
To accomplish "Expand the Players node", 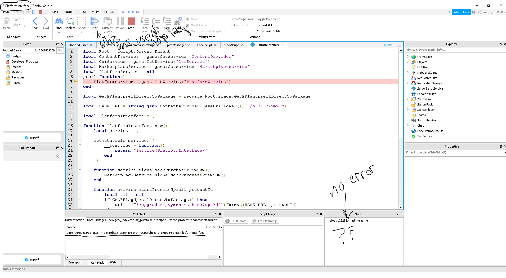I will pyautogui.click(x=408, y=62).
